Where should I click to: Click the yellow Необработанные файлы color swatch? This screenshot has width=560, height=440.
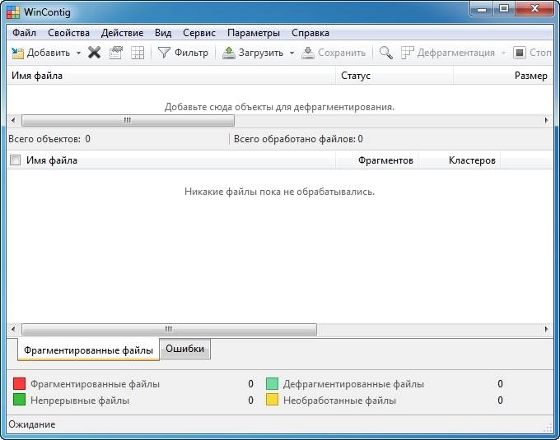click(272, 400)
